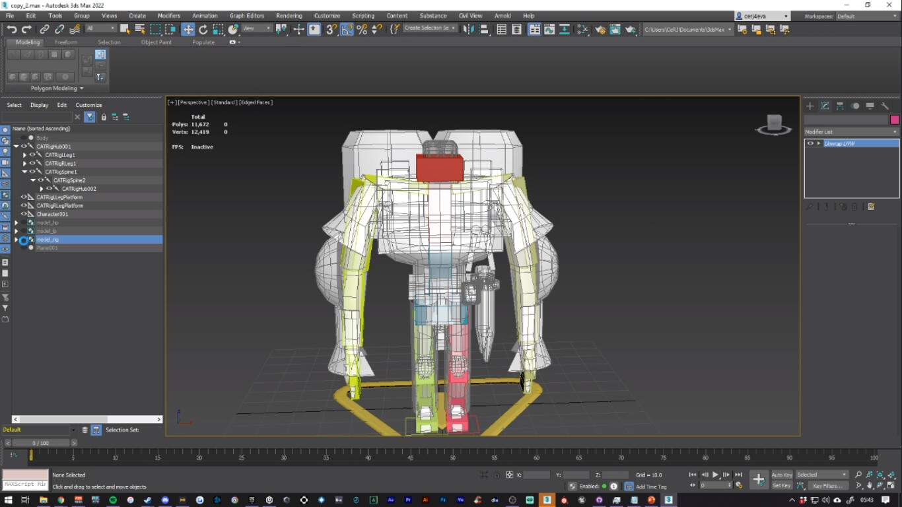Screen dimensions: 902x507
Task: Open the Animation menu
Action: click(204, 15)
